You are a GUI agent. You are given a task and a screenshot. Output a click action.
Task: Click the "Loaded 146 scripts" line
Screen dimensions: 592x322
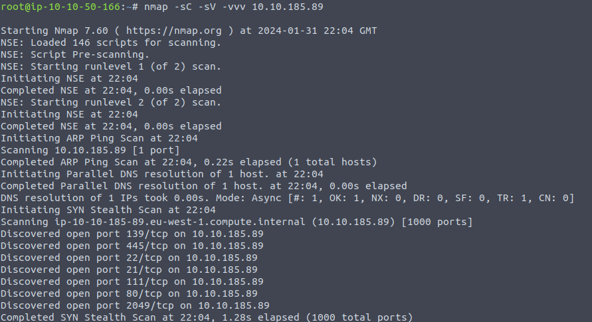click(x=111, y=43)
